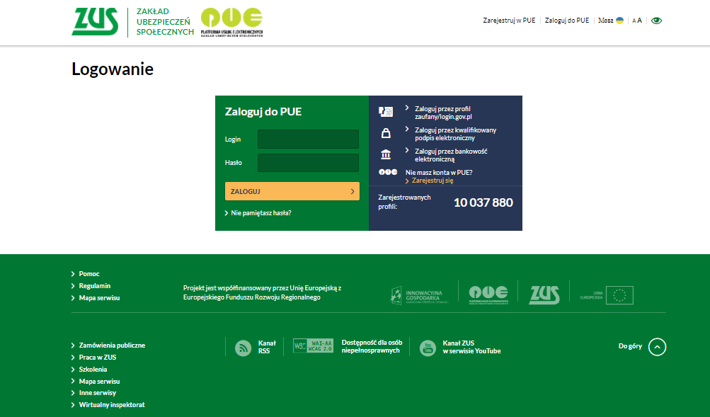The image size is (710, 417).
Task: Click the PUE platform logo in header
Action: pyautogui.click(x=232, y=22)
